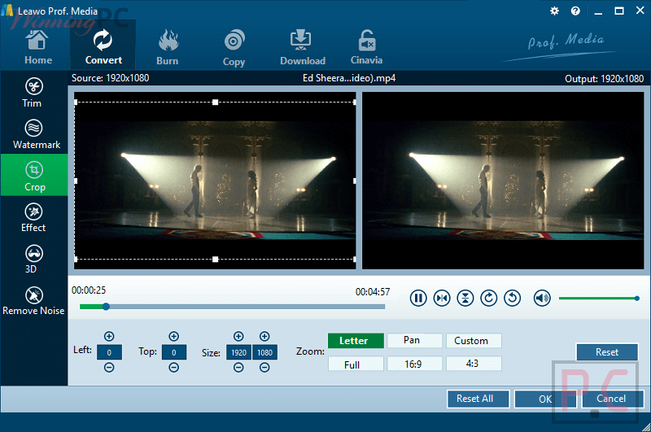Decrease the Left crop value
651x432 pixels.
(x=109, y=367)
